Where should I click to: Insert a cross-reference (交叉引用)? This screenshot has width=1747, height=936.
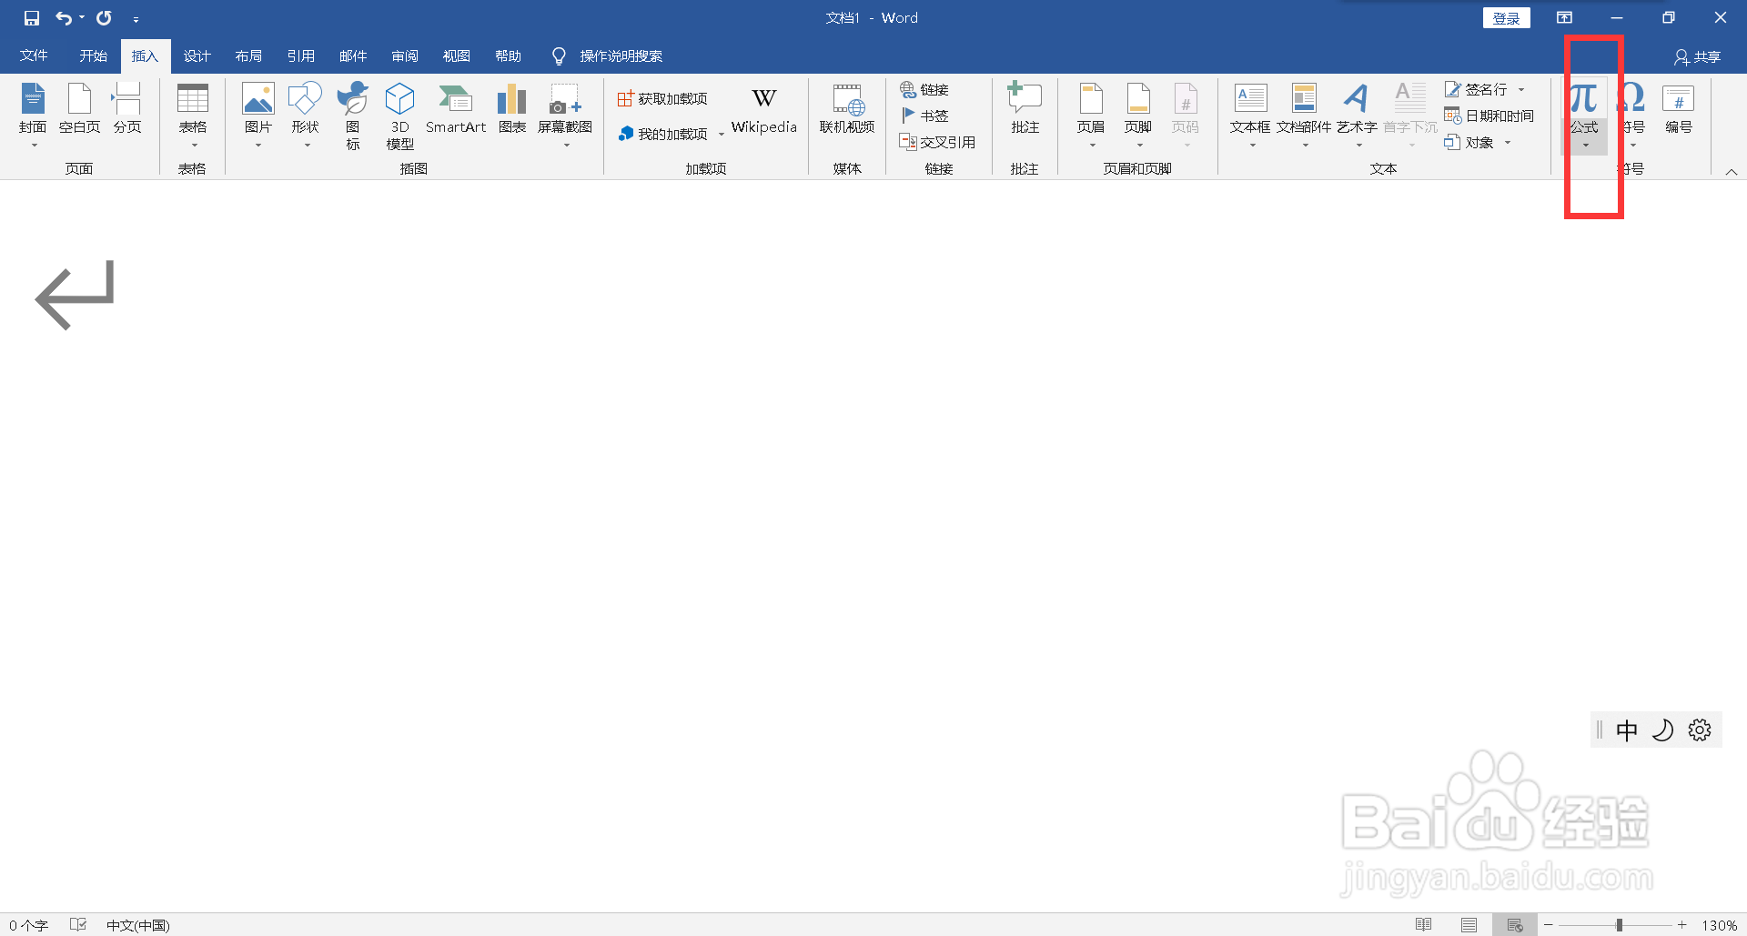(937, 142)
